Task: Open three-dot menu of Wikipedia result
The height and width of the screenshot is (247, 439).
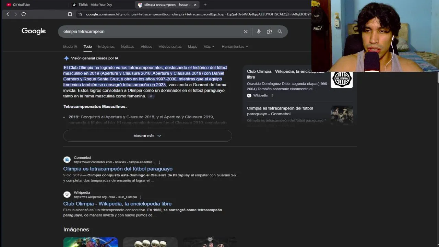Action: tap(141, 197)
